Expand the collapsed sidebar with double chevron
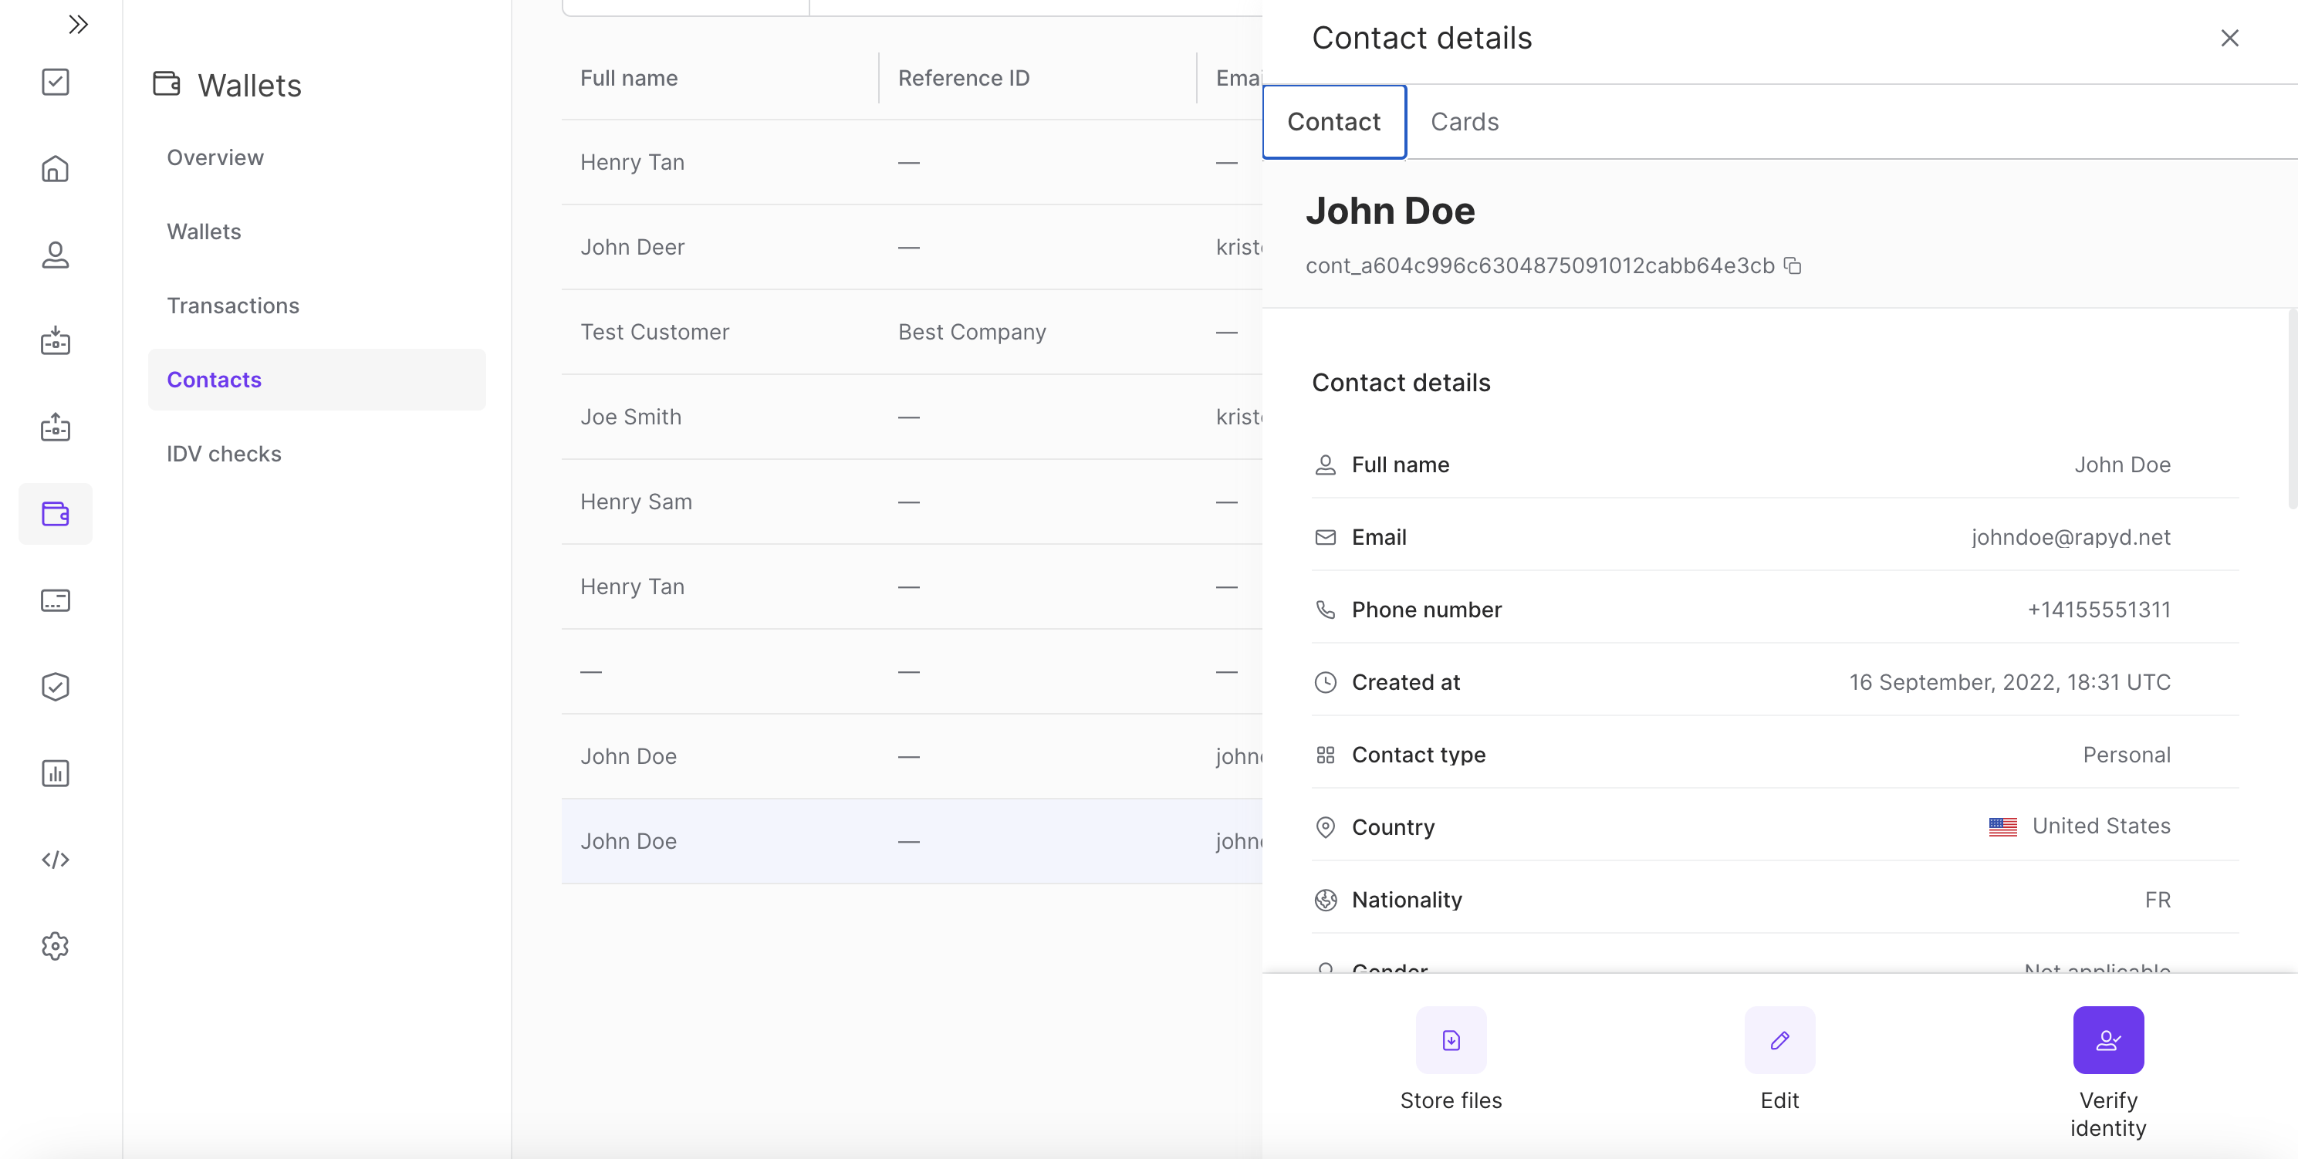This screenshot has width=2298, height=1159. [78, 24]
